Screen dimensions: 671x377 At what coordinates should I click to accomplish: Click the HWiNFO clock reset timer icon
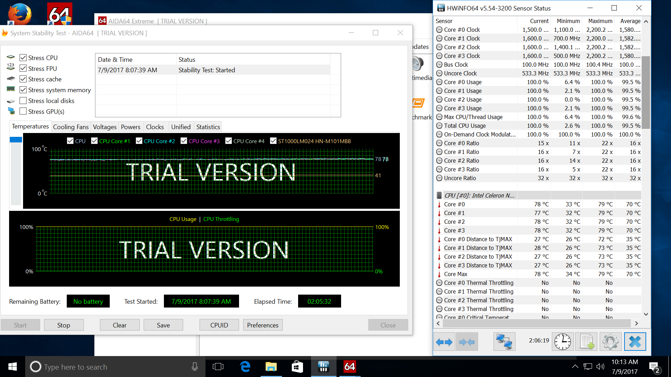(x=563, y=342)
